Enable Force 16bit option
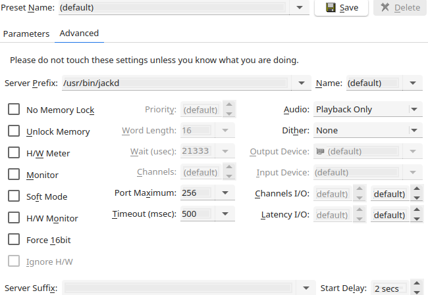Screen dimensions: 428x295 point(13,240)
